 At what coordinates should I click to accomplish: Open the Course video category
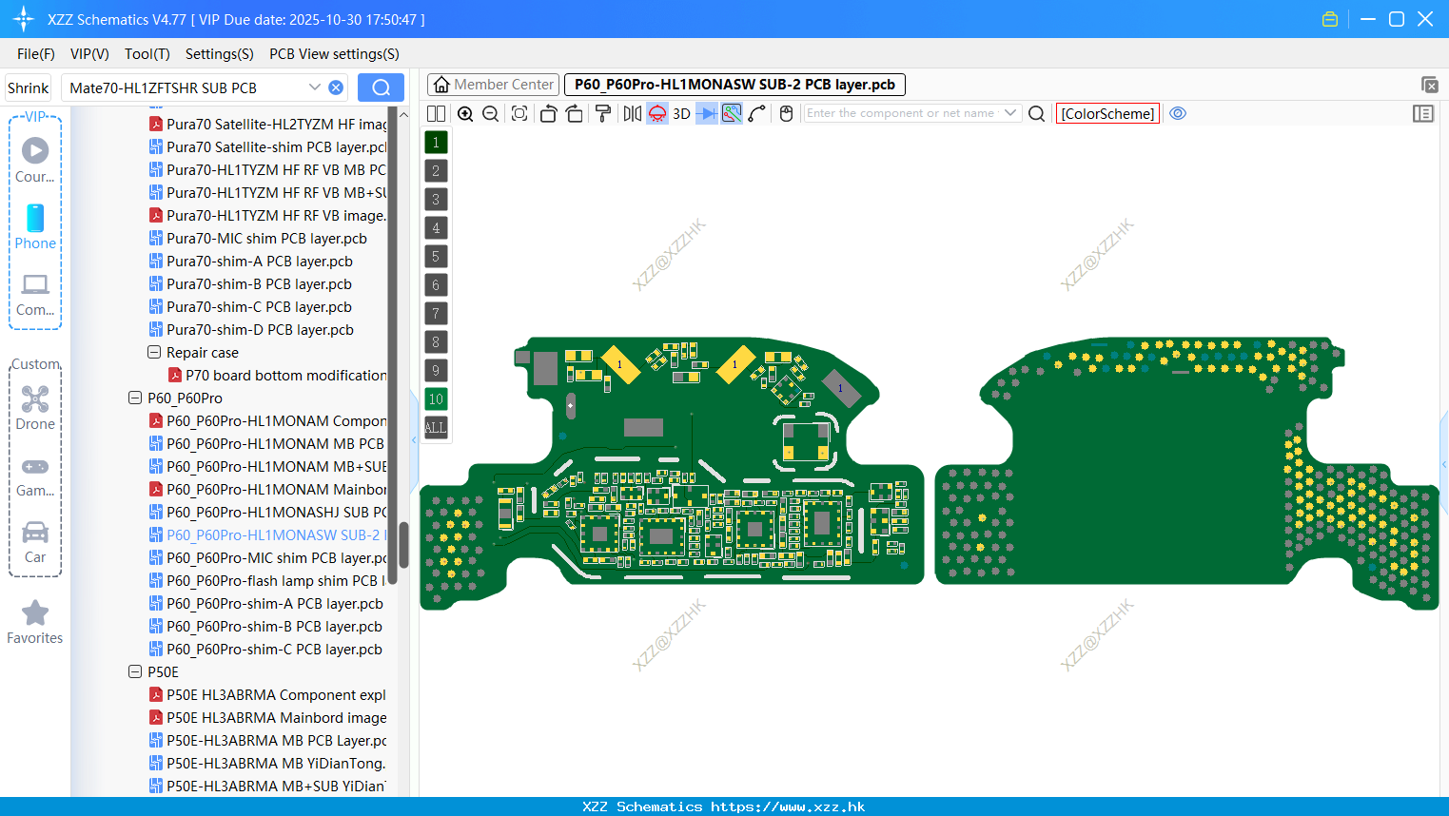pyautogui.click(x=35, y=160)
